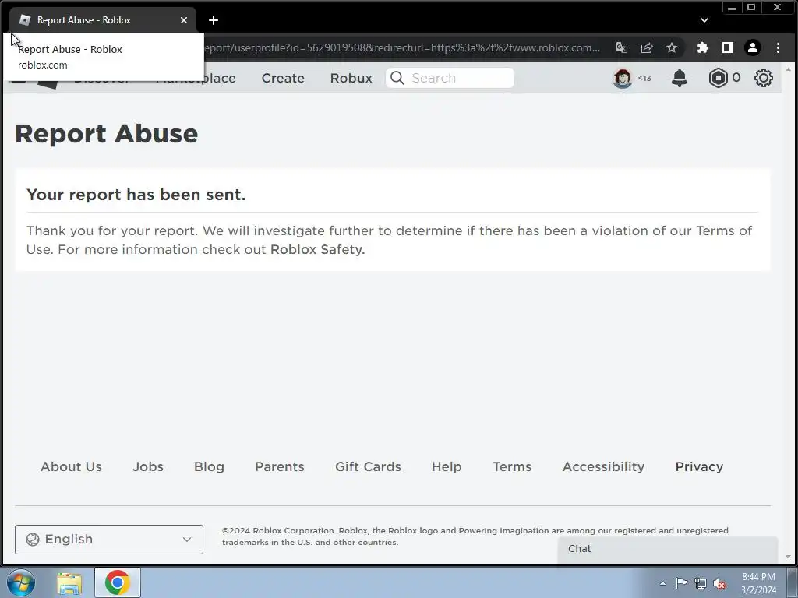The width and height of the screenshot is (798, 598).
Task: Open the Accessibility footer link
Action: tap(604, 467)
